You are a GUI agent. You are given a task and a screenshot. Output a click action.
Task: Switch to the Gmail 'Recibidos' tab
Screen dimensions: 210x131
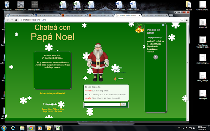click(155, 15)
